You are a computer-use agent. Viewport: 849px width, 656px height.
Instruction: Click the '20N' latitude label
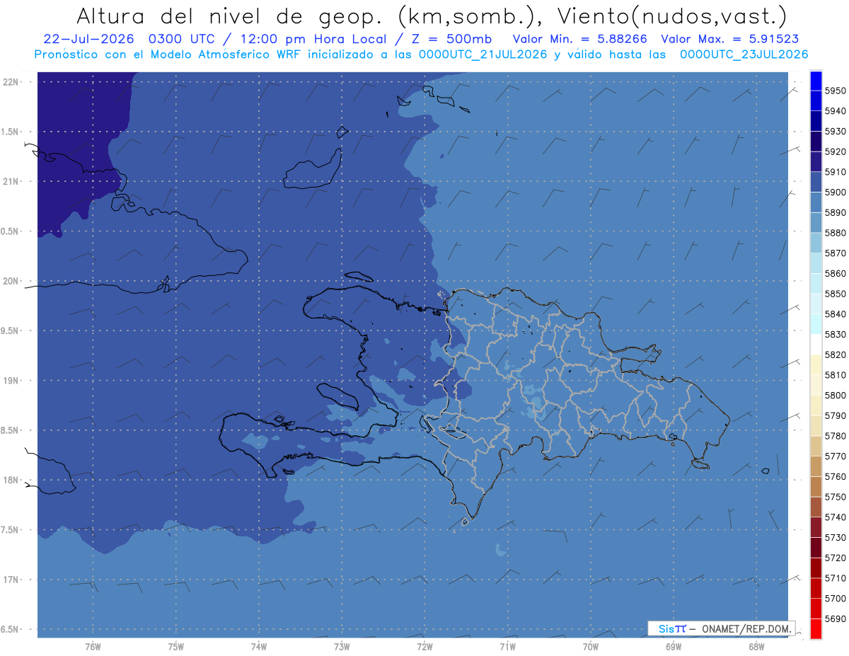pos(11,281)
